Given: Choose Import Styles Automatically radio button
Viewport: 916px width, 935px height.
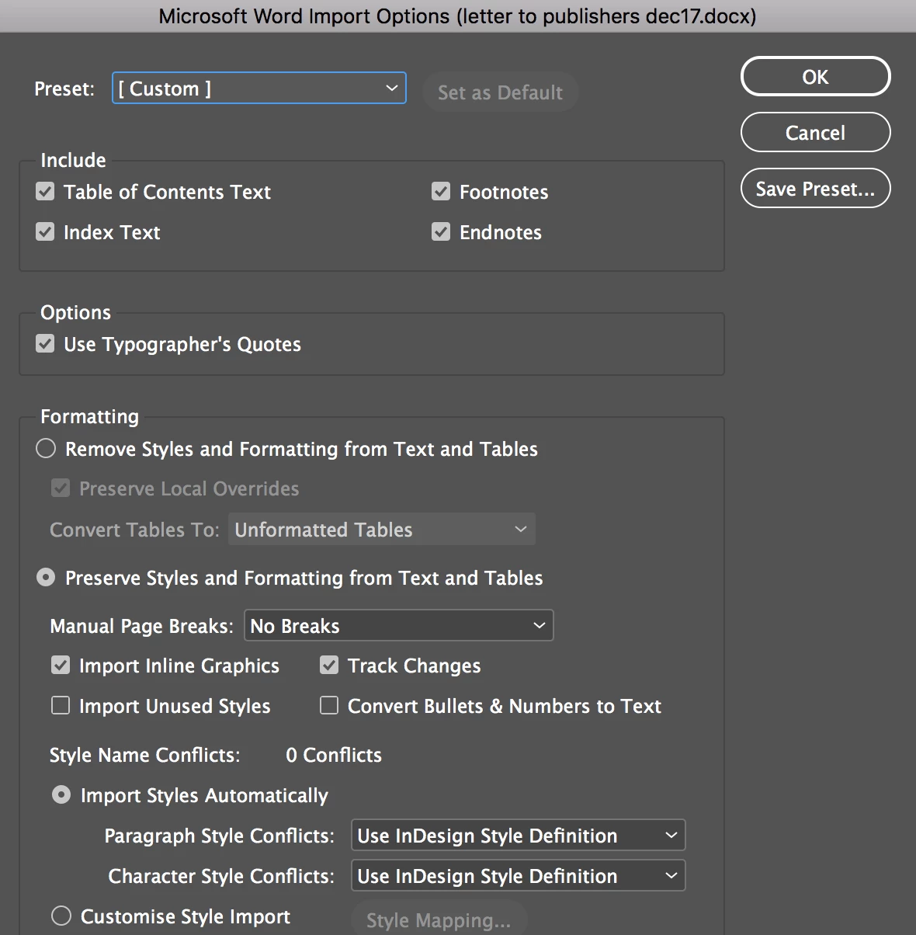Looking at the screenshot, I should (x=61, y=794).
